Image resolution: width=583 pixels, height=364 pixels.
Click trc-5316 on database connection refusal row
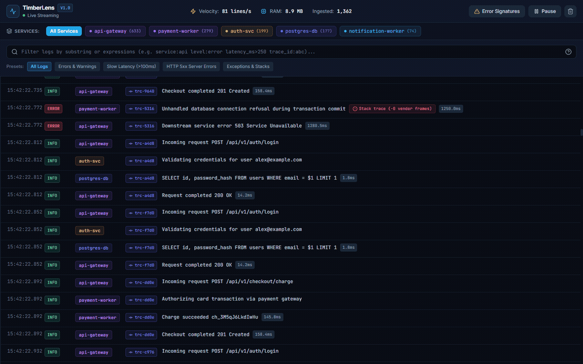point(141,109)
